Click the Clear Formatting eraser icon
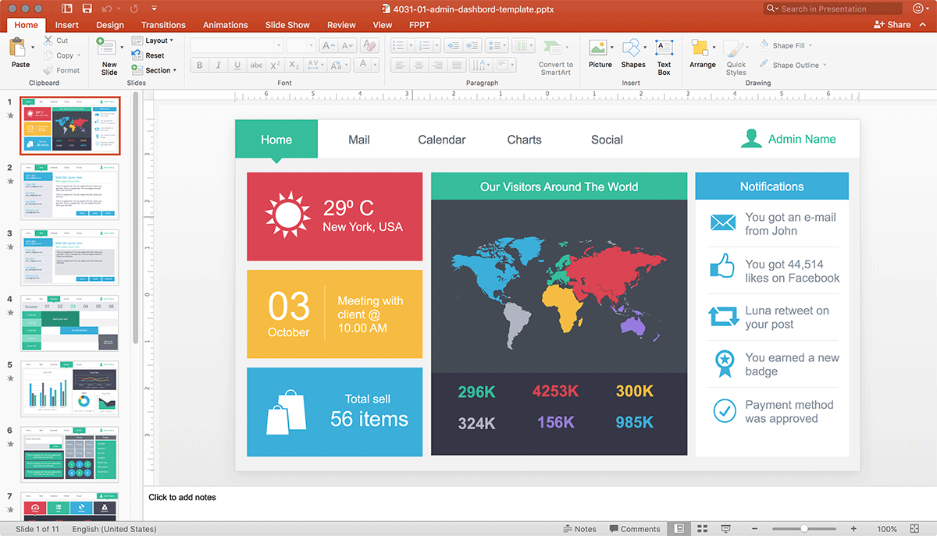 [x=371, y=46]
